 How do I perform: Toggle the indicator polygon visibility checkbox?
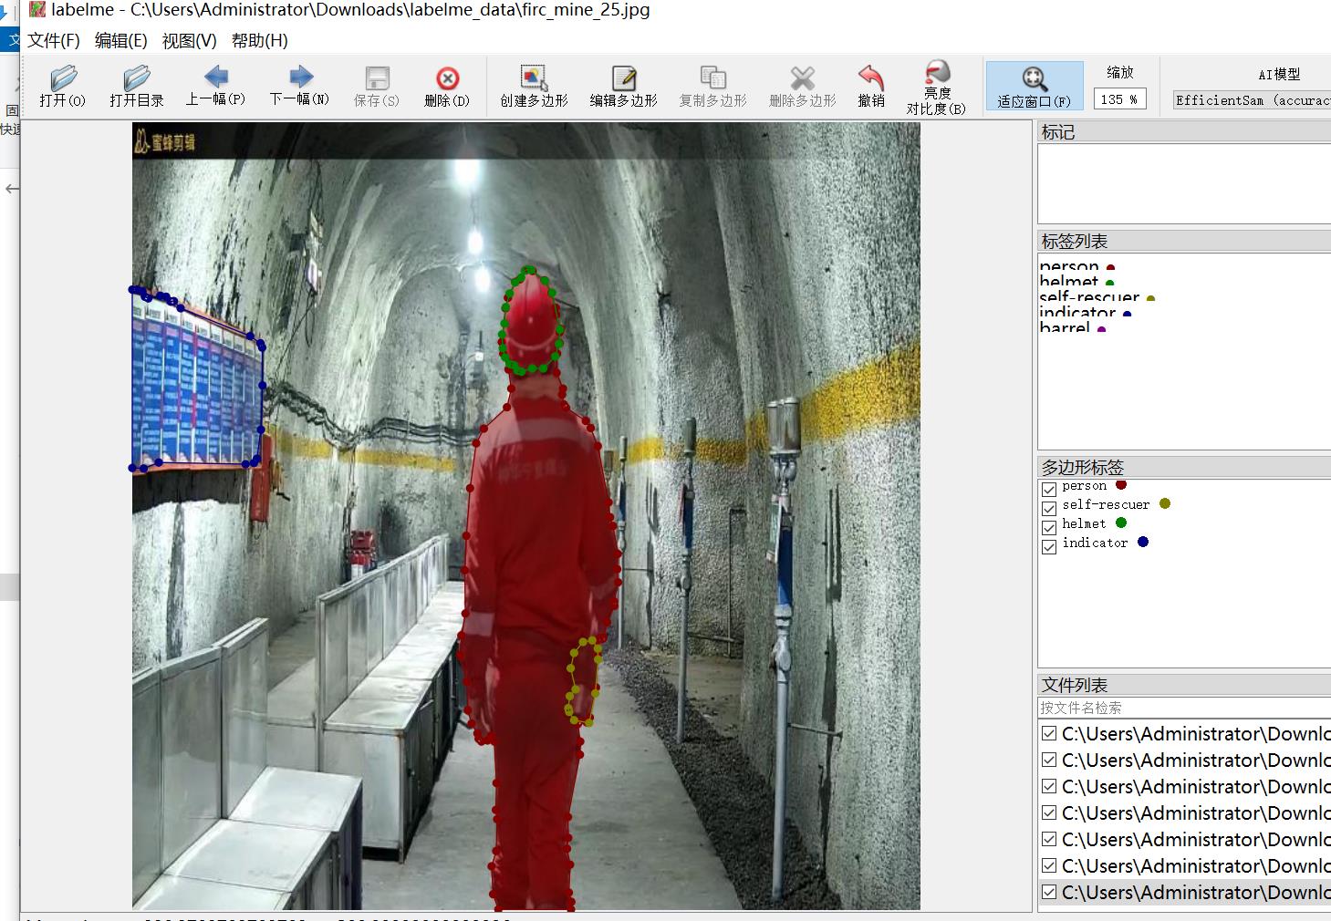[1049, 547]
